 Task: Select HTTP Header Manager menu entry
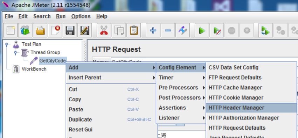(251, 108)
